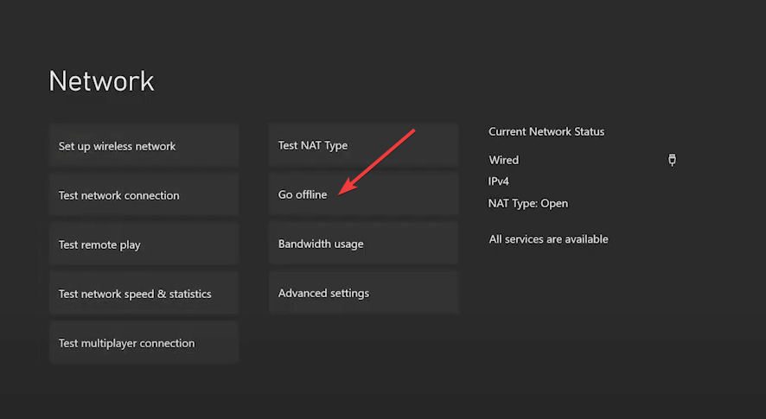Viewport: 766px width, 419px height.
Task: Choose Test remote play option
Action: [x=144, y=244]
